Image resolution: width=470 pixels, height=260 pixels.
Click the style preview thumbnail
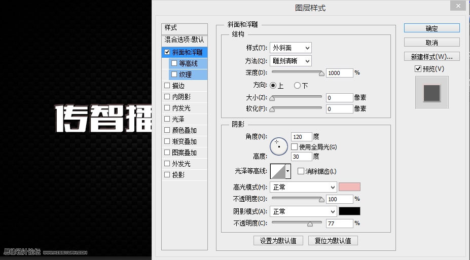[431, 93]
